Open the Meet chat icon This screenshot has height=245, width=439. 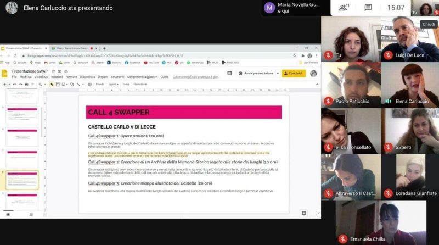click(368, 8)
